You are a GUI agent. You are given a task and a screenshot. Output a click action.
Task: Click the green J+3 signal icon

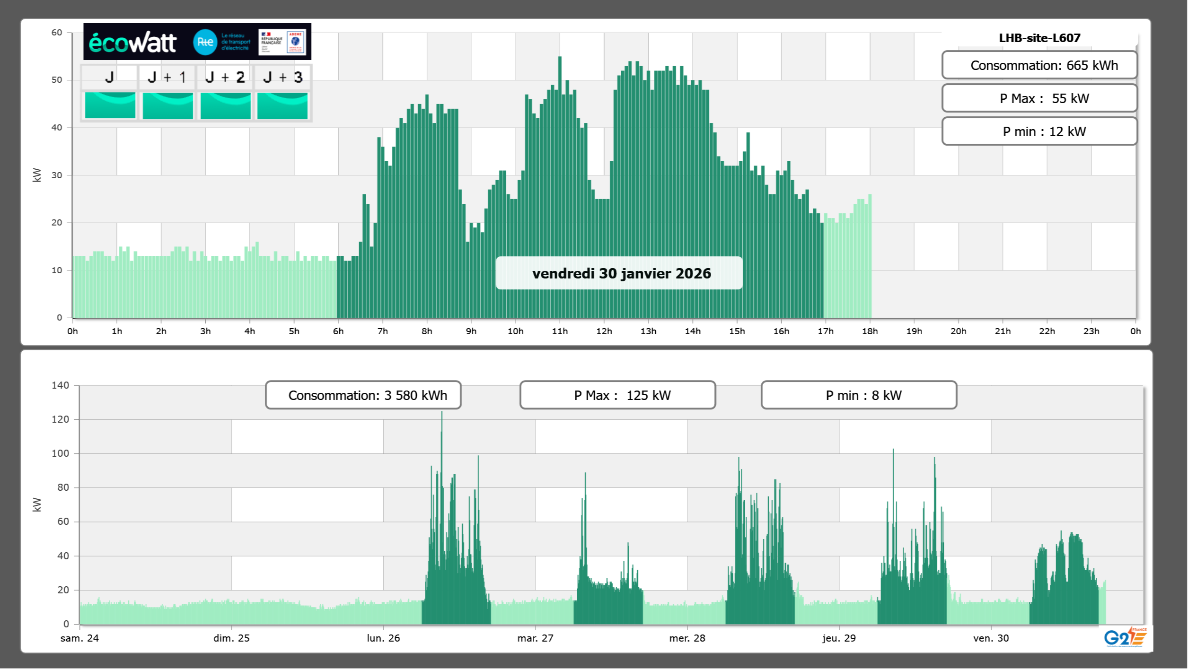[x=282, y=105]
